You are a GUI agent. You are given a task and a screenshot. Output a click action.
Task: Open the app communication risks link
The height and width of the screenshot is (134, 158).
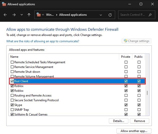coord(43,41)
